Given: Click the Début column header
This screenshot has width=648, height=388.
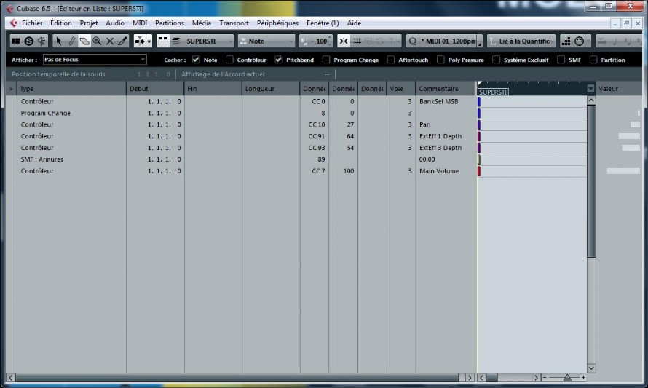Looking at the screenshot, I should [x=155, y=88].
